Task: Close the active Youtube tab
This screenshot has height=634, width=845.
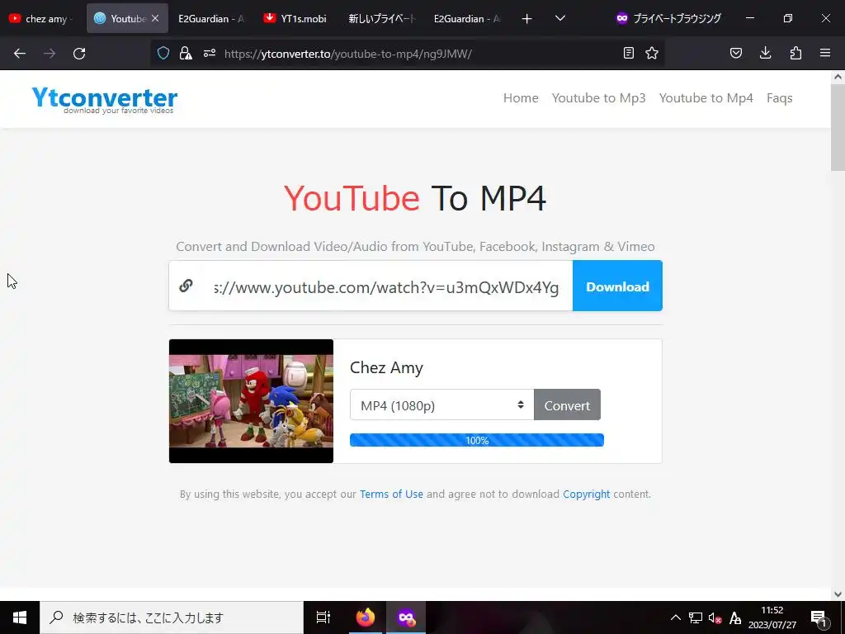Action: tap(155, 18)
